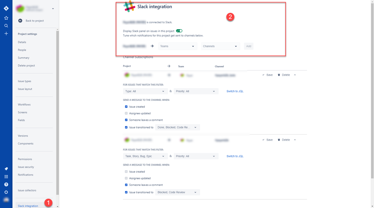
Task: Click the Add button
Action: (249, 46)
